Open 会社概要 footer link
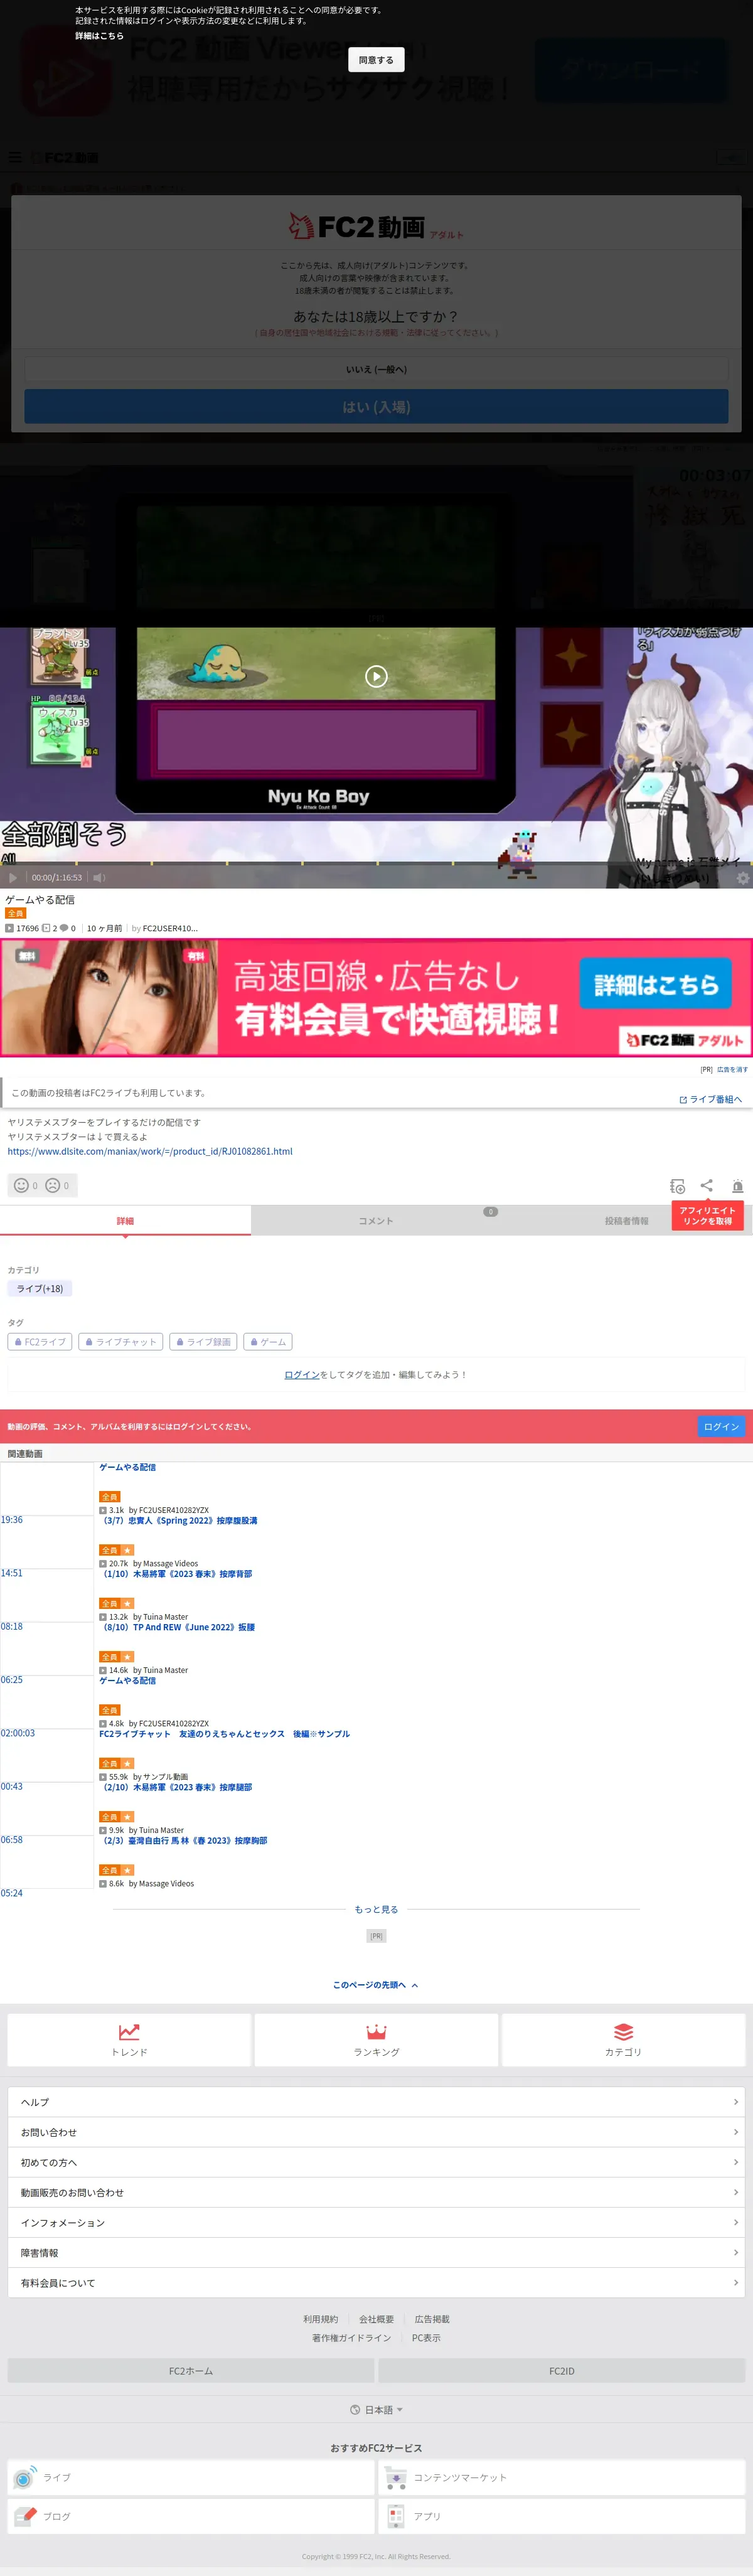This screenshot has width=753, height=2576. coord(376,2319)
